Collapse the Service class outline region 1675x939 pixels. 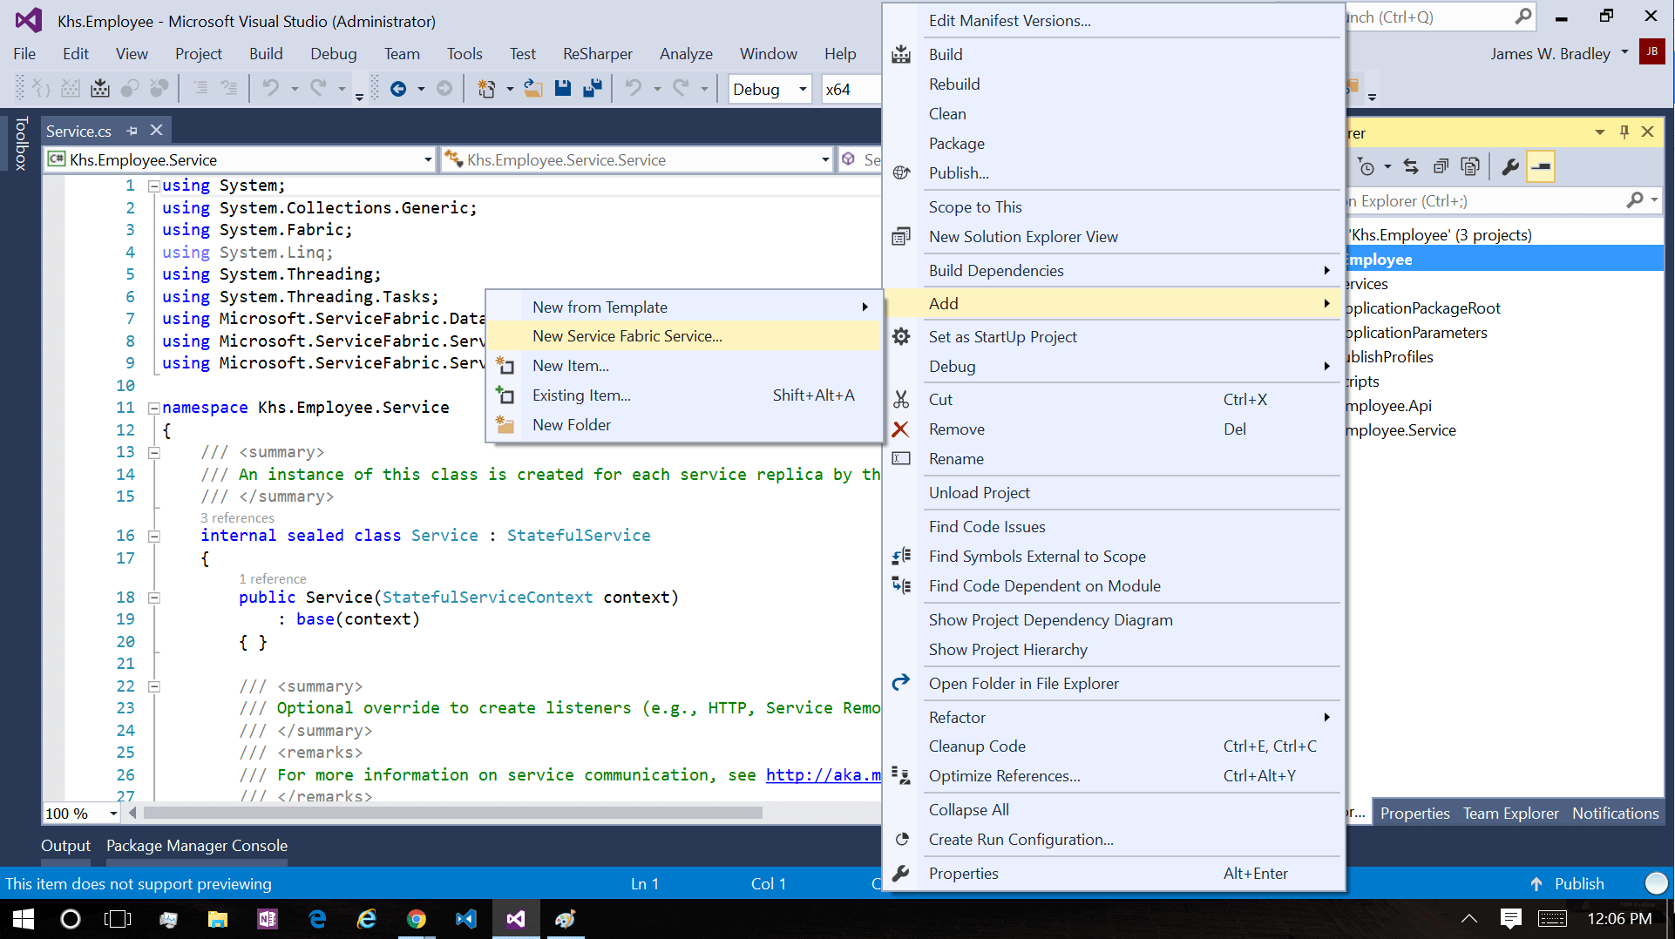[x=153, y=537]
